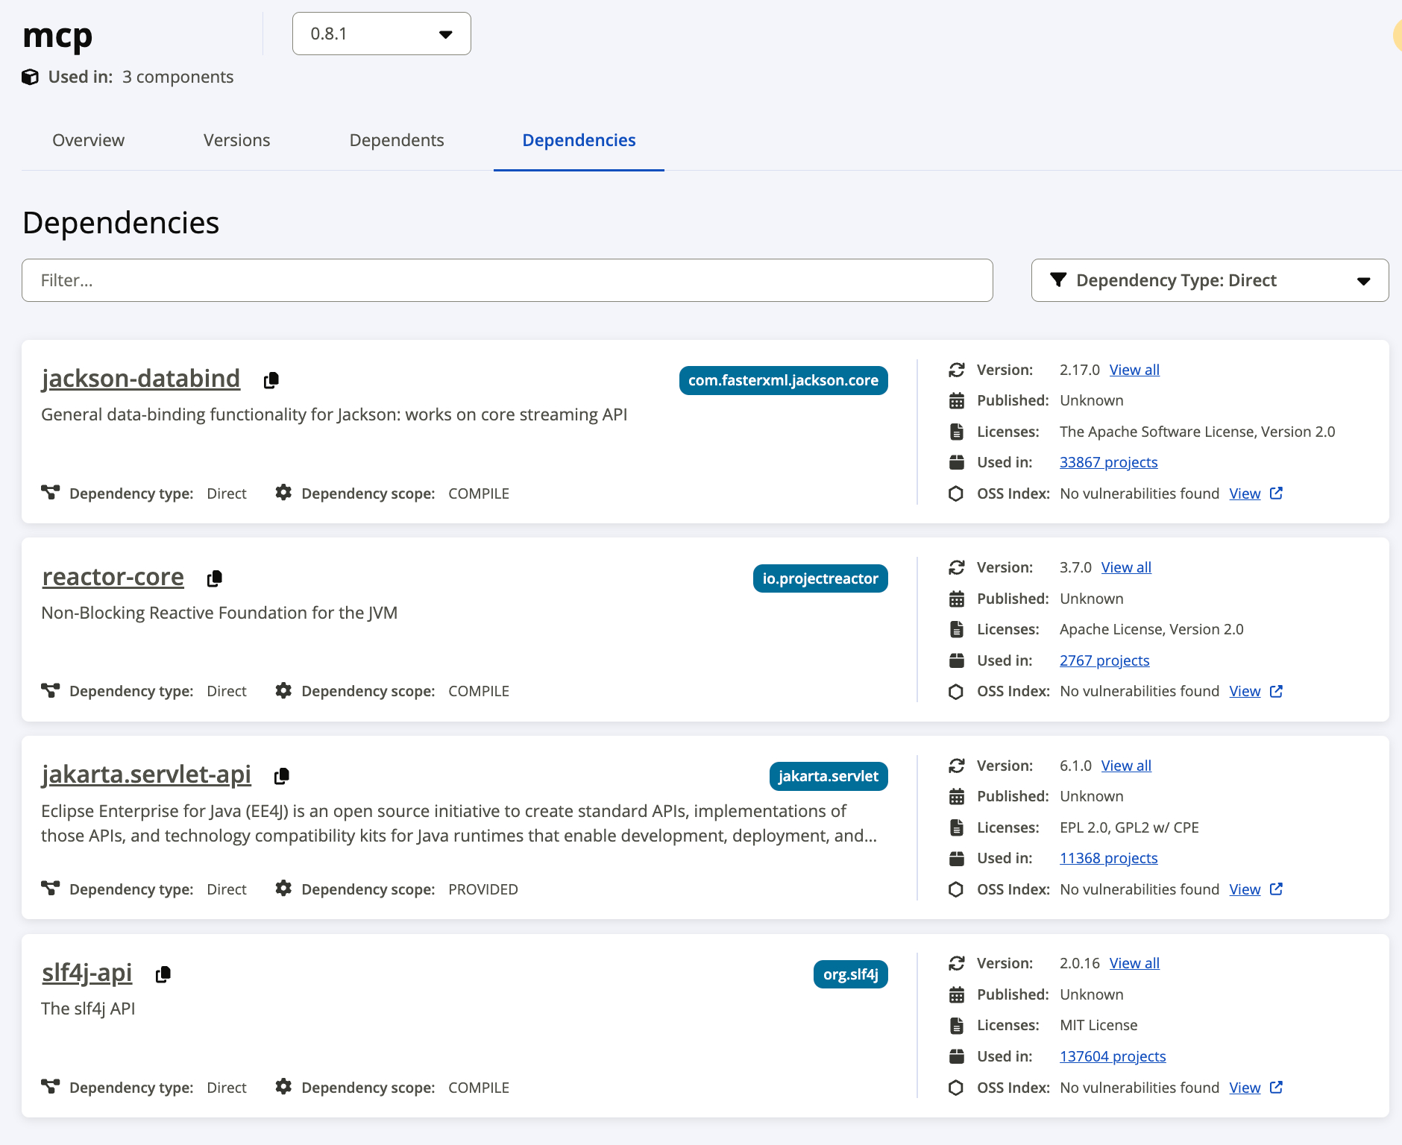
Task: Copy reactor-core dependency snippet icon
Action: [x=215, y=578]
